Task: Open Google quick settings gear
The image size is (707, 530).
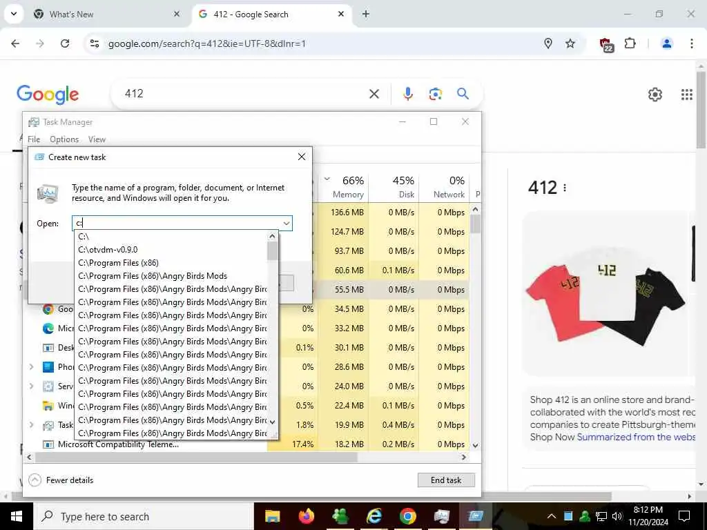Action: (655, 95)
